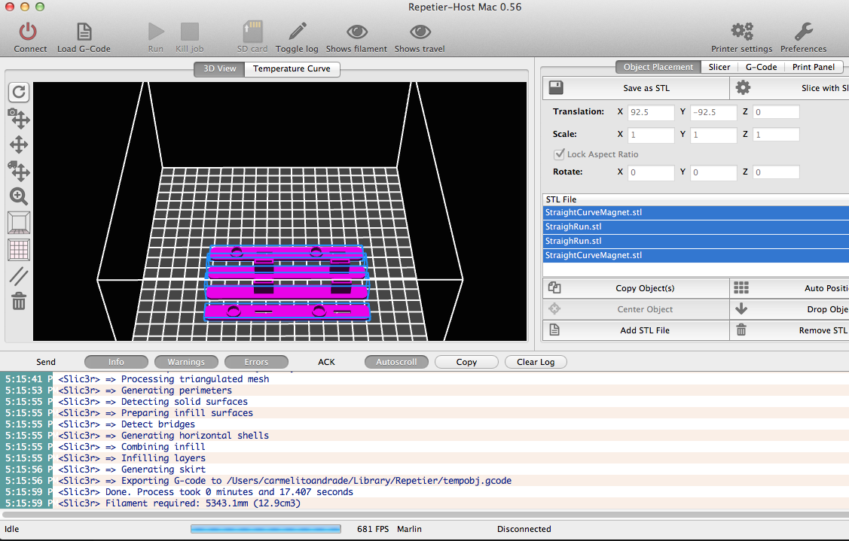This screenshot has height=541, width=849.
Task: Click the Copy log button
Action: (466, 362)
